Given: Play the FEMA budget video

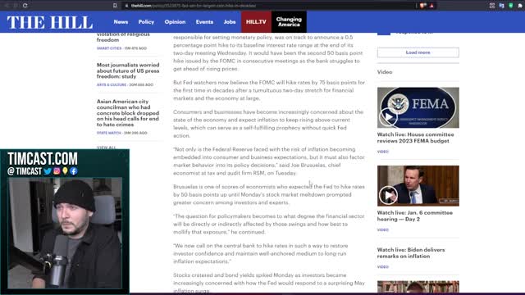Looking at the screenshot, I should point(388,116).
